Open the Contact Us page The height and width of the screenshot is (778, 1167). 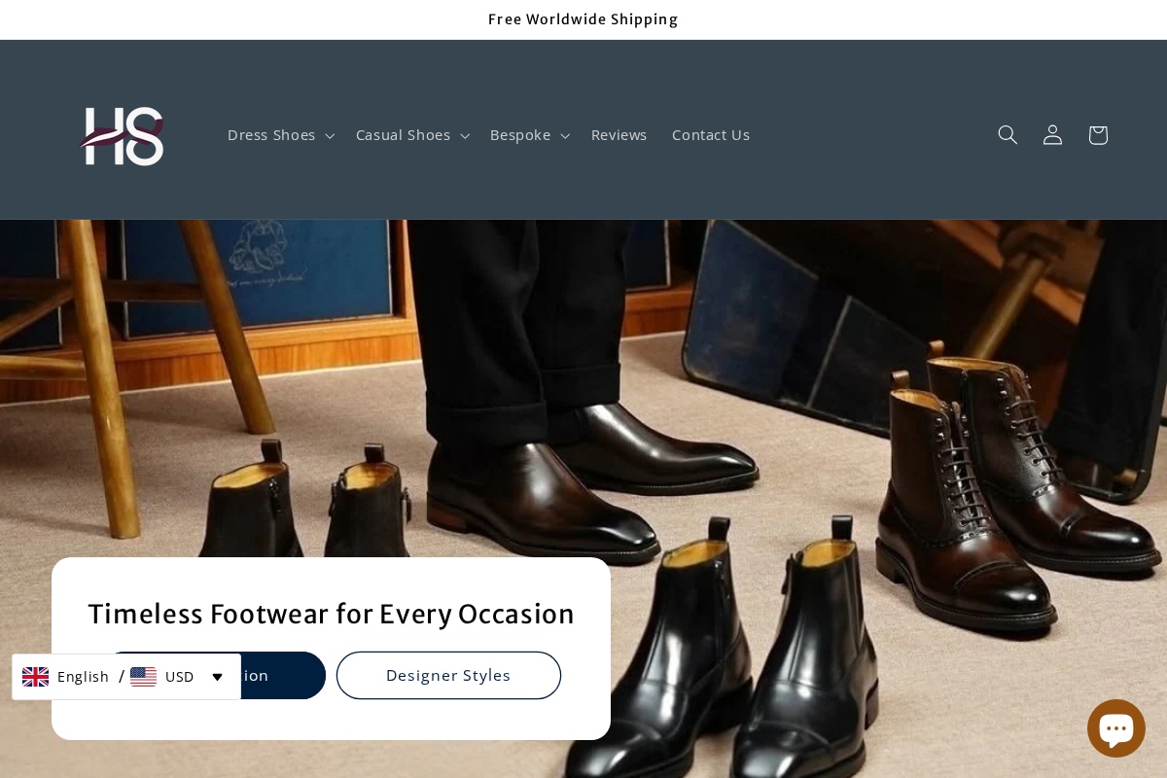(711, 134)
